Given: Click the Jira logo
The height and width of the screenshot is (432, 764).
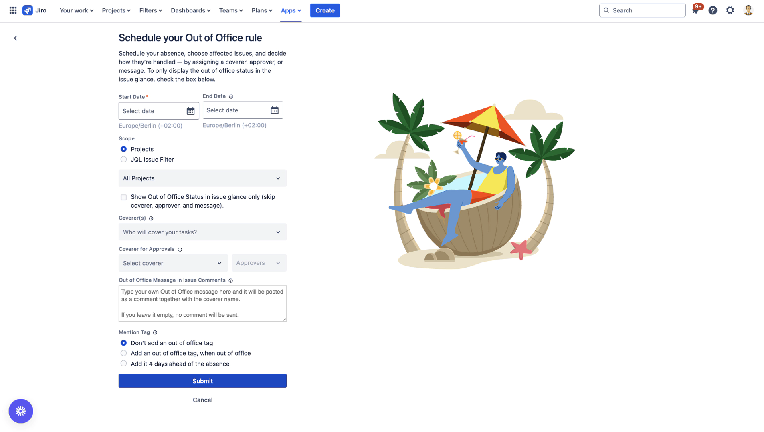Looking at the screenshot, I should pos(34,10).
